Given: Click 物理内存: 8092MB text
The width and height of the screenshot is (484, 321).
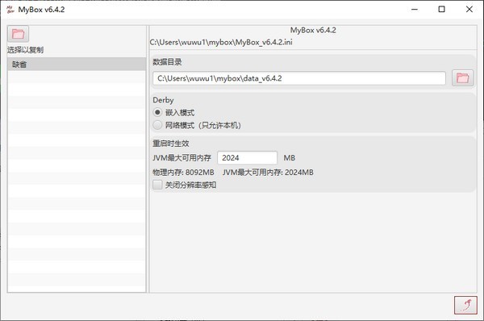Looking at the screenshot, I should (x=183, y=173).
